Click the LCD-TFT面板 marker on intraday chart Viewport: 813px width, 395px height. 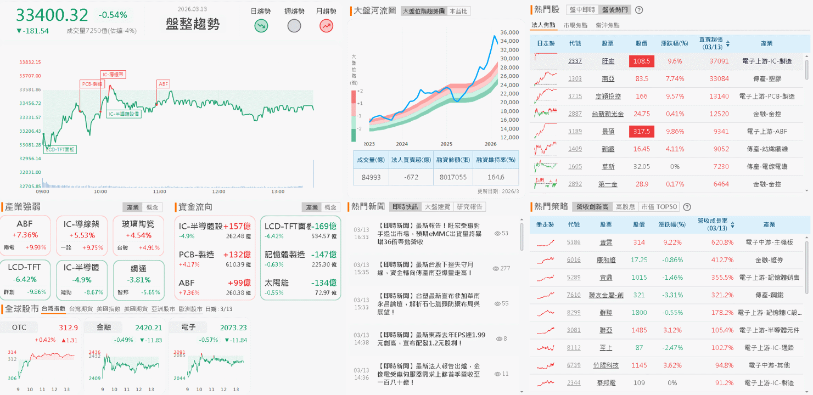[x=60, y=149]
